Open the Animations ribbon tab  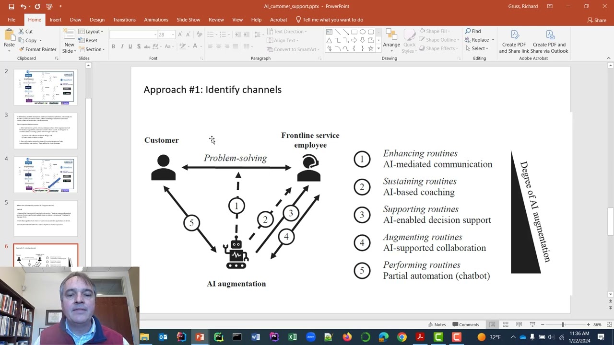(156, 20)
